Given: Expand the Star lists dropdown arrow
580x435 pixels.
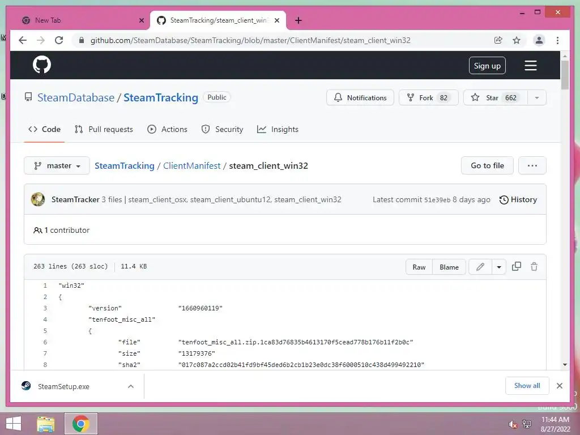Looking at the screenshot, I should (x=537, y=97).
